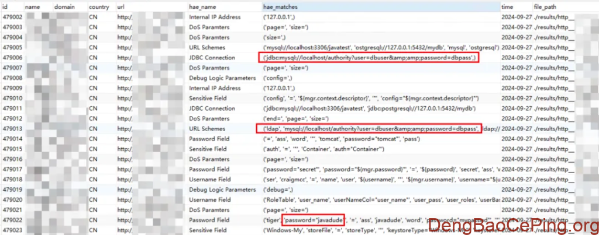Screen dimensions: 599x235
Task: Click the time column header
Action: [507, 6]
